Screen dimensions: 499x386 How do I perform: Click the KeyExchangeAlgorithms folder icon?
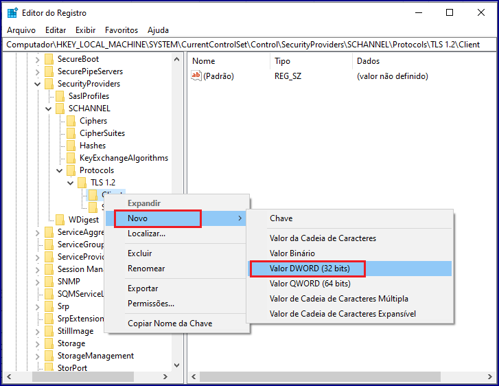tap(71, 158)
